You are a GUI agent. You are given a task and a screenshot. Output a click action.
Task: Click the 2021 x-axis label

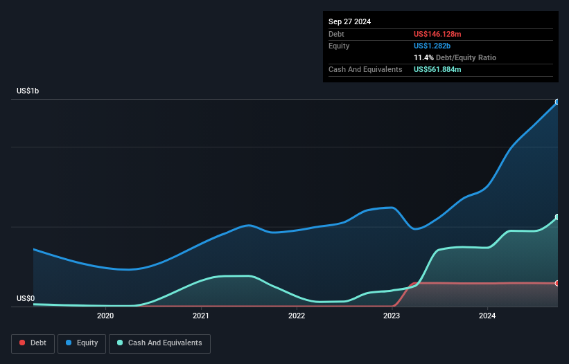pyautogui.click(x=201, y=316)
